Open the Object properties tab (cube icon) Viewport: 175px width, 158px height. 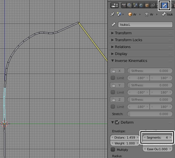pos(147,5)
